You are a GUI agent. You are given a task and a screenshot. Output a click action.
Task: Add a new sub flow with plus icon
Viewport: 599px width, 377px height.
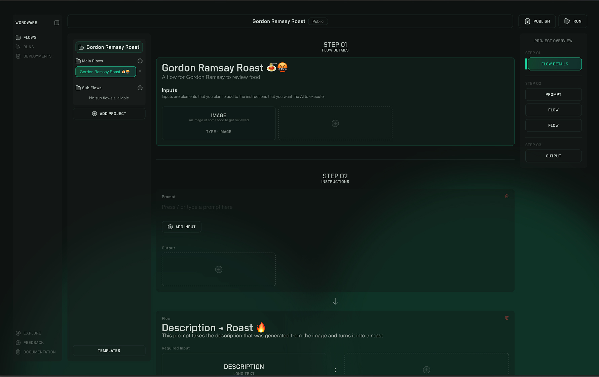pyautogui.click(x=140, y=88)
